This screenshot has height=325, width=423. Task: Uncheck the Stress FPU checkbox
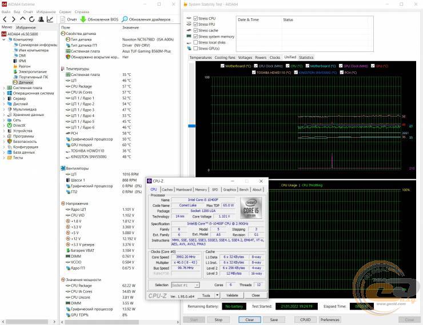[x=196, y=24]
